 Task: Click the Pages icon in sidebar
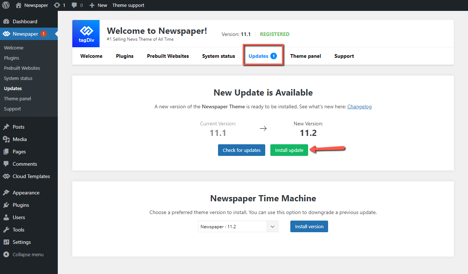(x=6, y=152)
